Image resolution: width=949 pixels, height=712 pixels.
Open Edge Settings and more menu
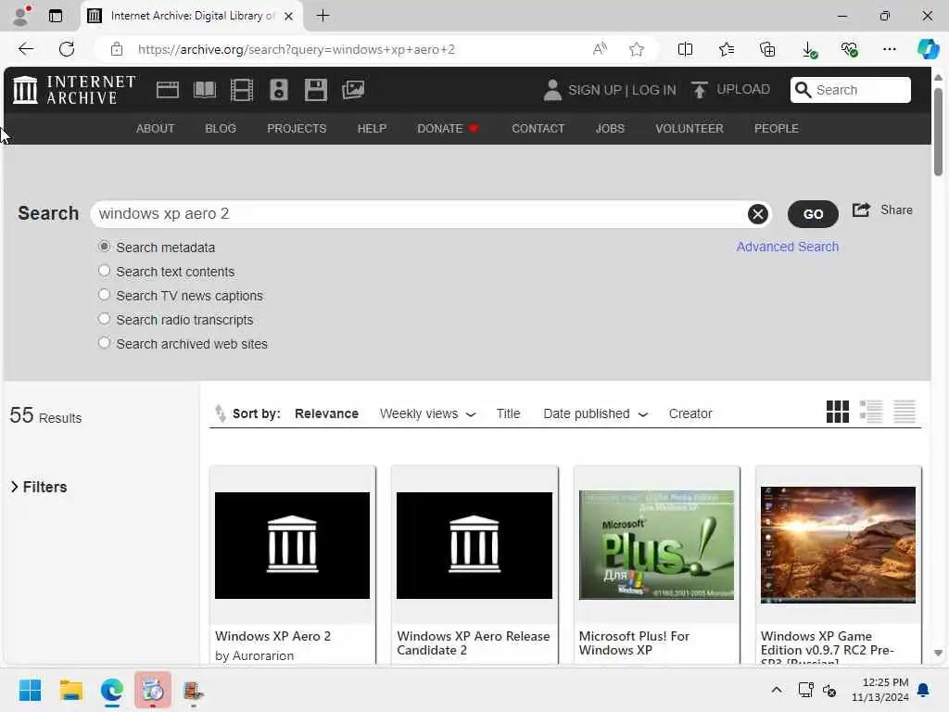tap(889, 49)
